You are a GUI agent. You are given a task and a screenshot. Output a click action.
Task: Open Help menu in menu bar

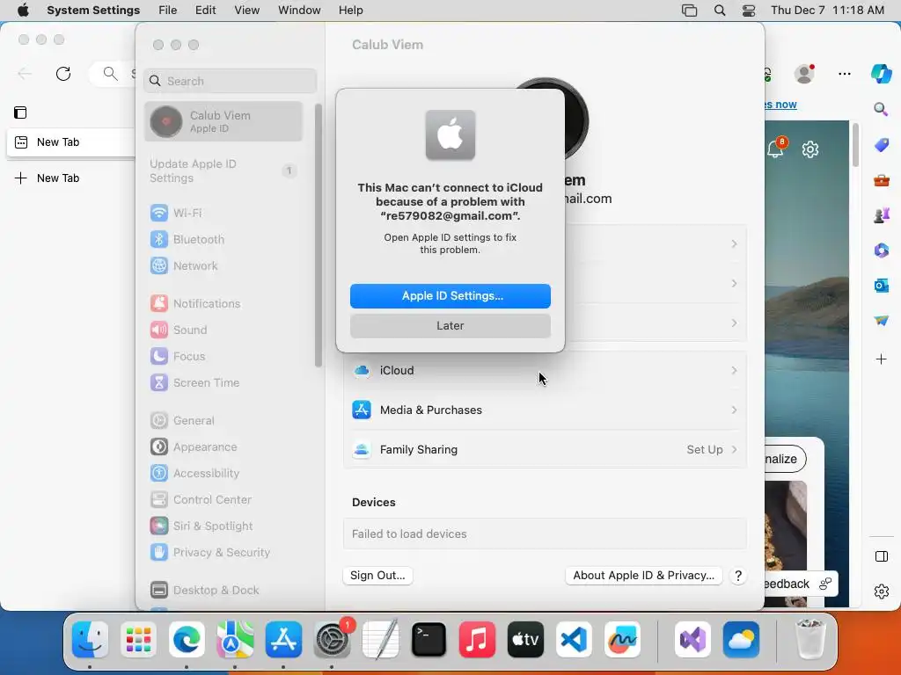pos(350,11)
